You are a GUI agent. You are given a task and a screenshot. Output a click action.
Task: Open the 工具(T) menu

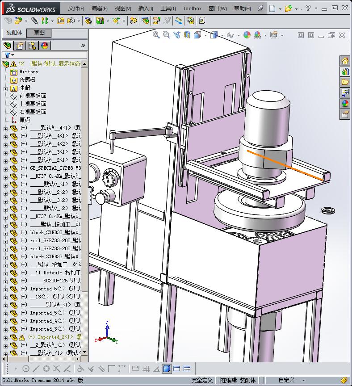[x=168, y=8]
